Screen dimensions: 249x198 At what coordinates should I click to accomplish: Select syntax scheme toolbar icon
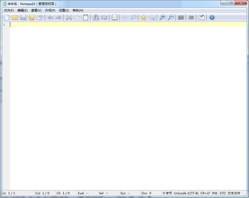pyautogui.click(x=181, y=17)
